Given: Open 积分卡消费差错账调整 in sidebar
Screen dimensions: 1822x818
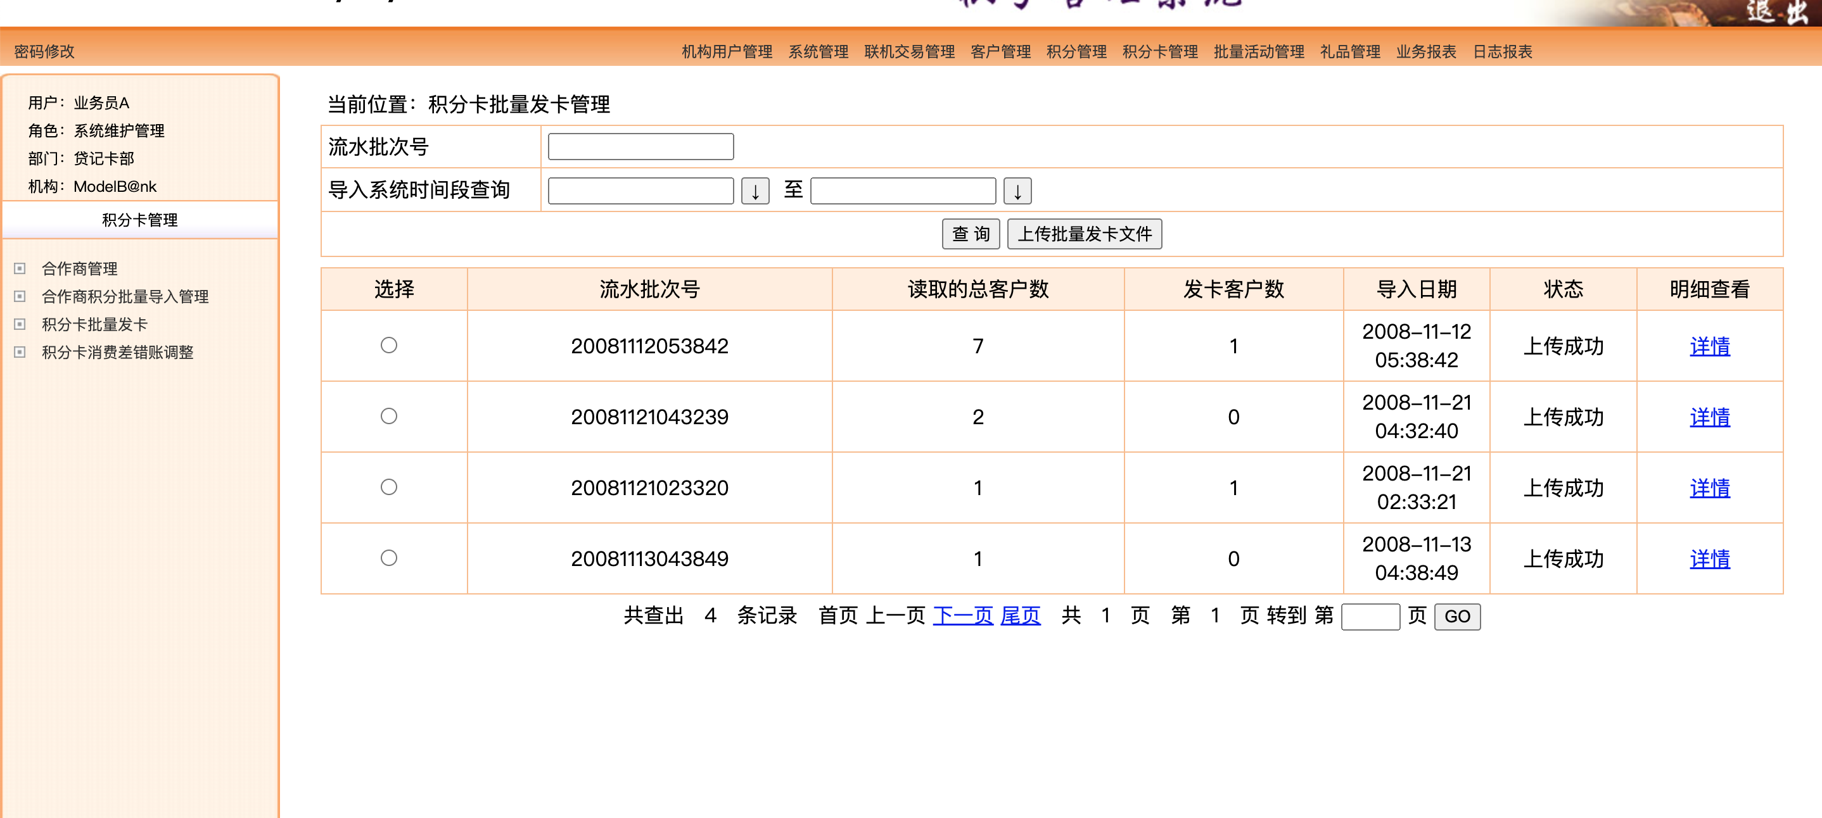Looking at the screenshot, I should (x=117, y=352).
